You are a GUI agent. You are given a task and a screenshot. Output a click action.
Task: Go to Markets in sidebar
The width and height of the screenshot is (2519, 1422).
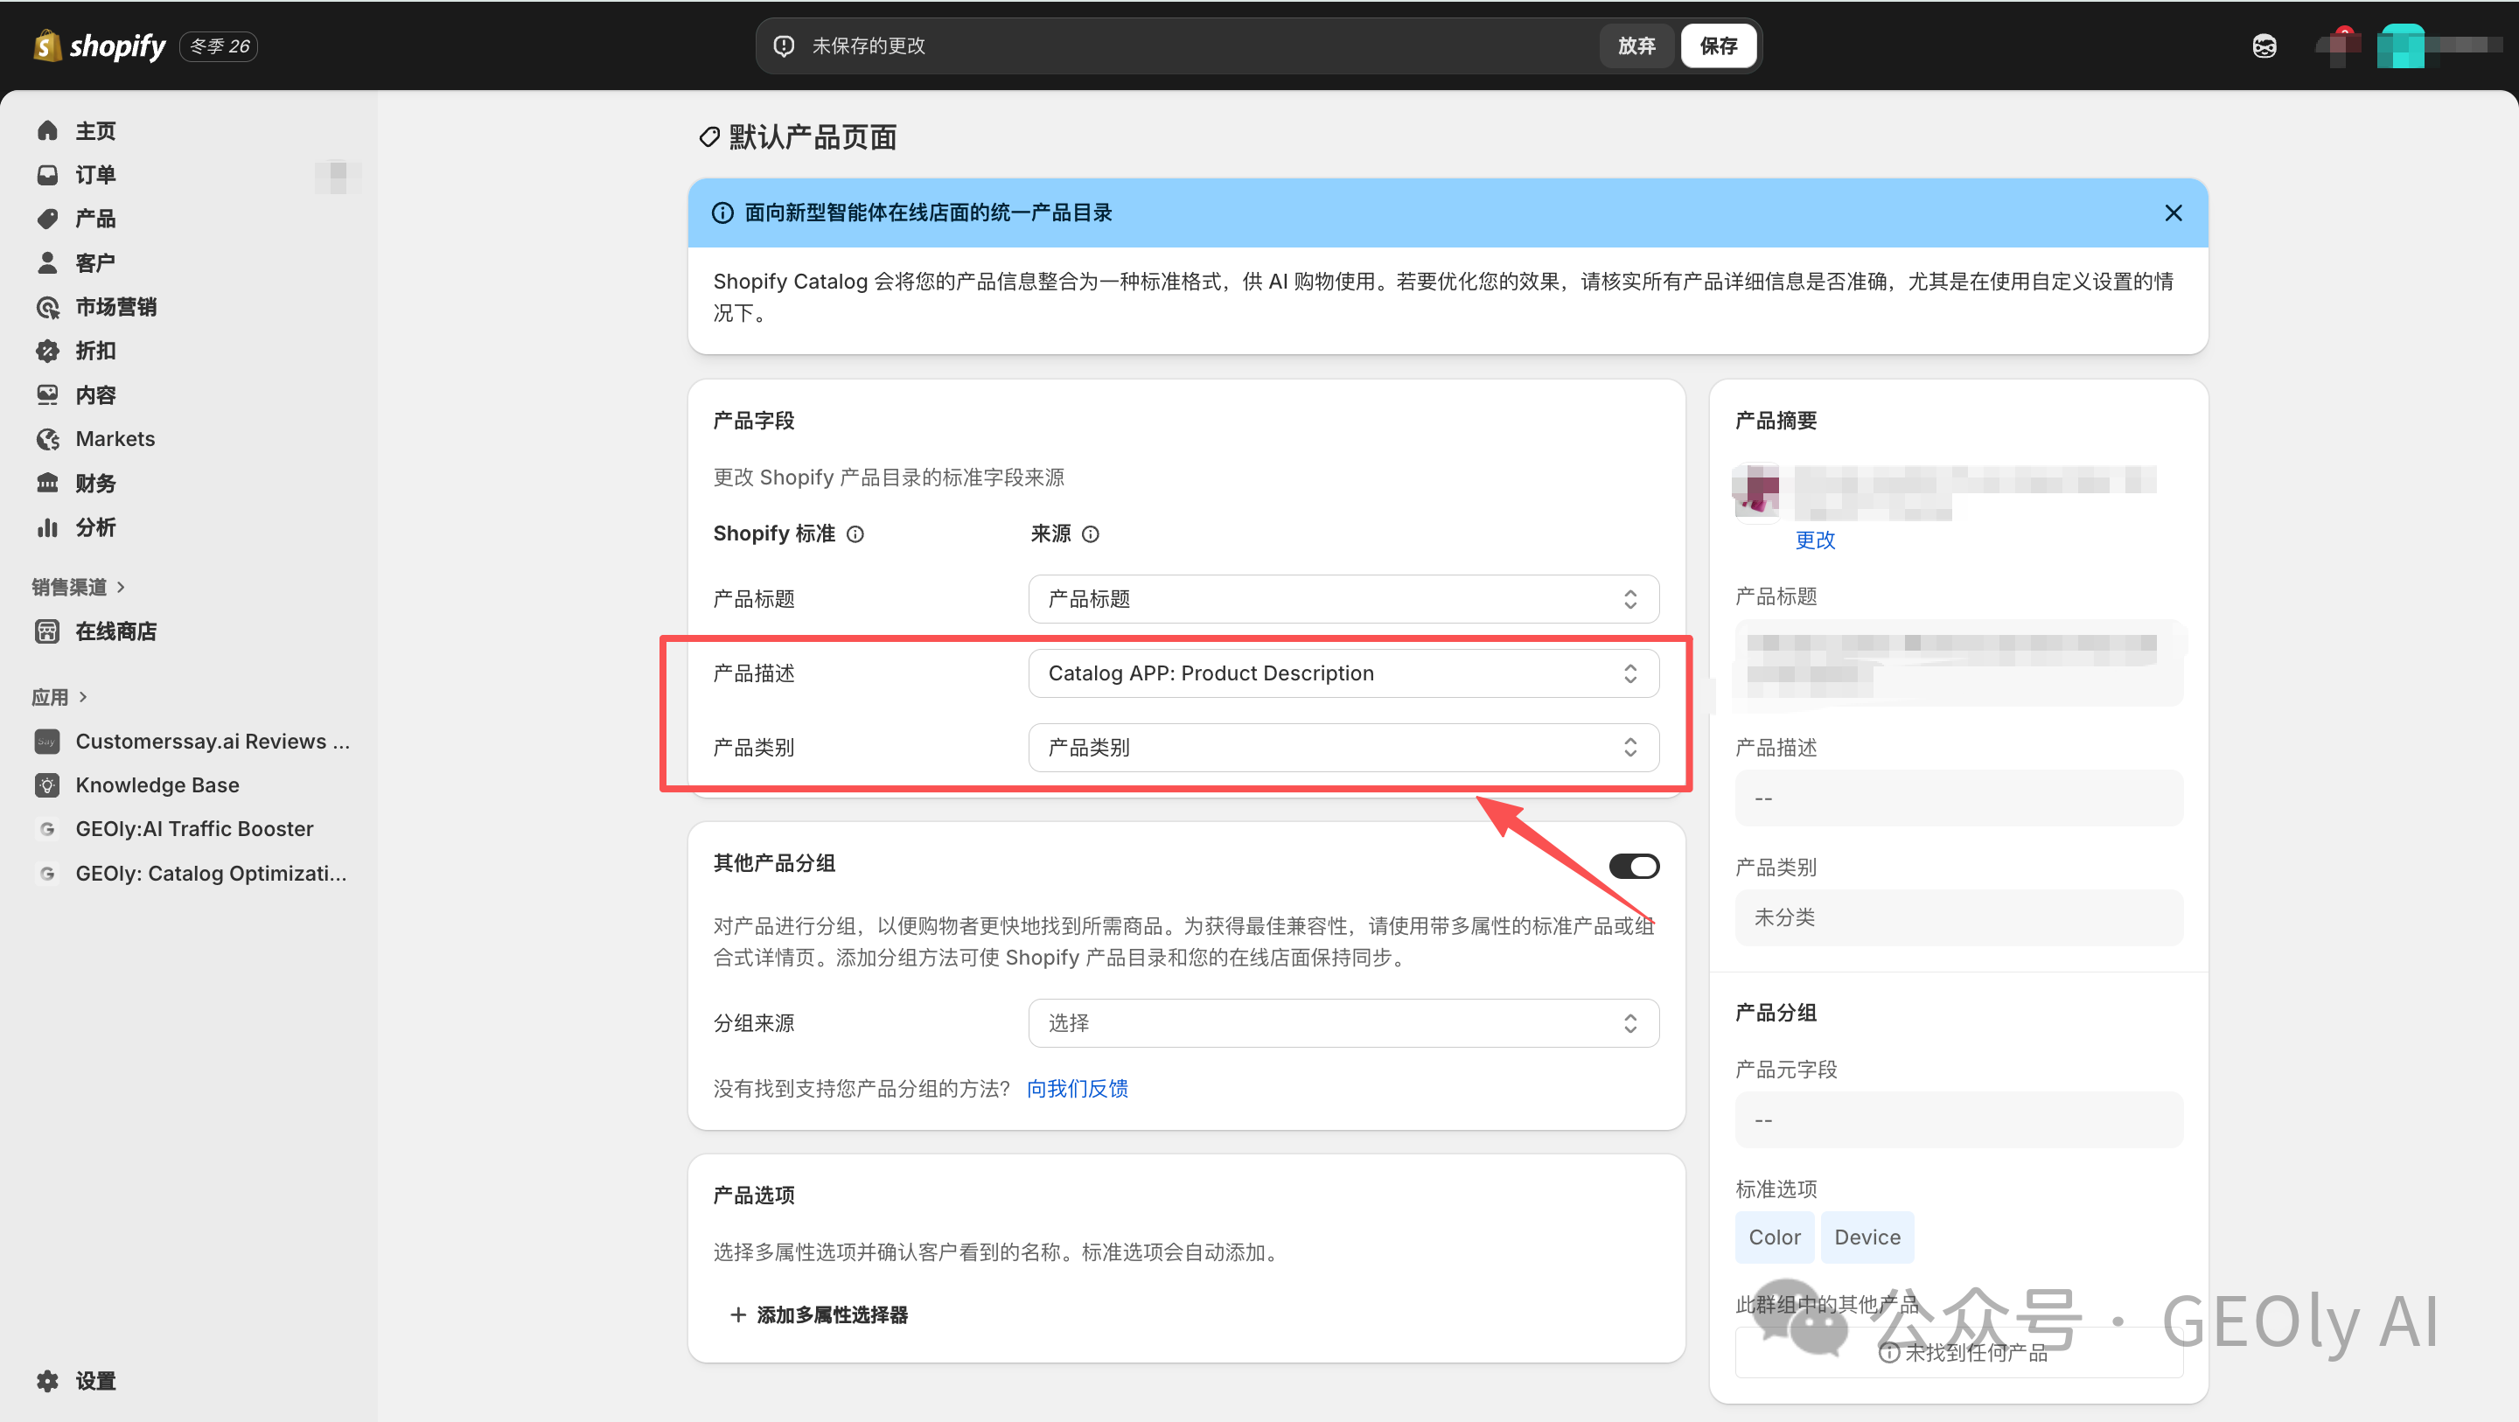coord(115,439)
